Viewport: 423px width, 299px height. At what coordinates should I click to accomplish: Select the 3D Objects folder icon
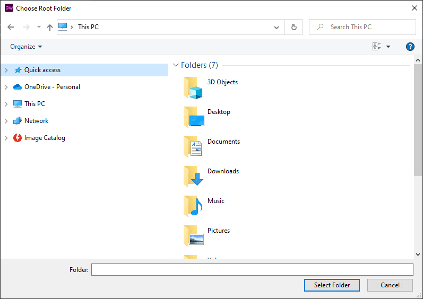193,88
